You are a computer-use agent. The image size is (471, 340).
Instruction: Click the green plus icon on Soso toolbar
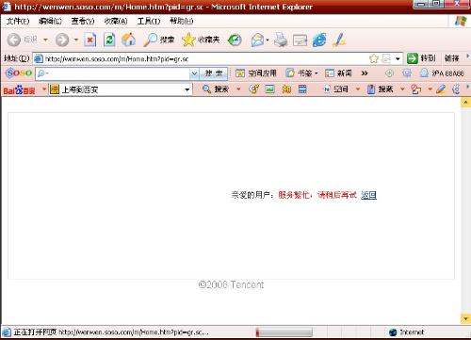[389, 73]
